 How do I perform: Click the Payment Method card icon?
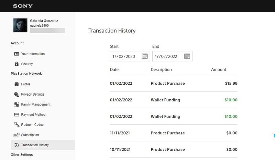(x=16, y=115)
